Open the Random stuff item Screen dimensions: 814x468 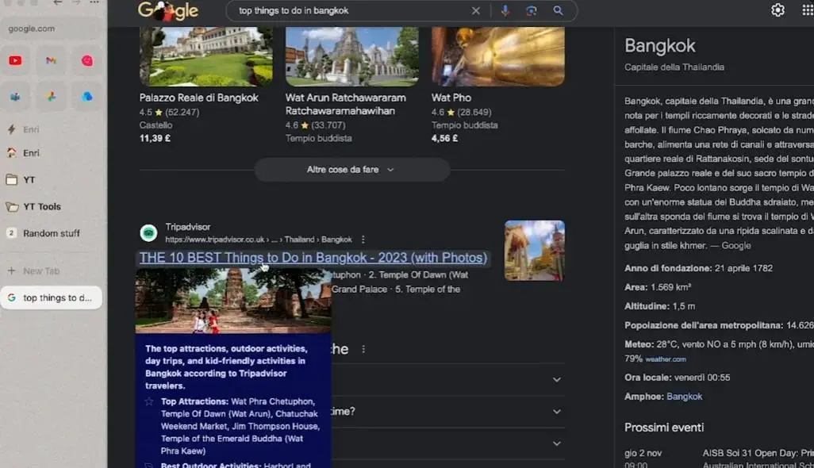pos(52,233)
